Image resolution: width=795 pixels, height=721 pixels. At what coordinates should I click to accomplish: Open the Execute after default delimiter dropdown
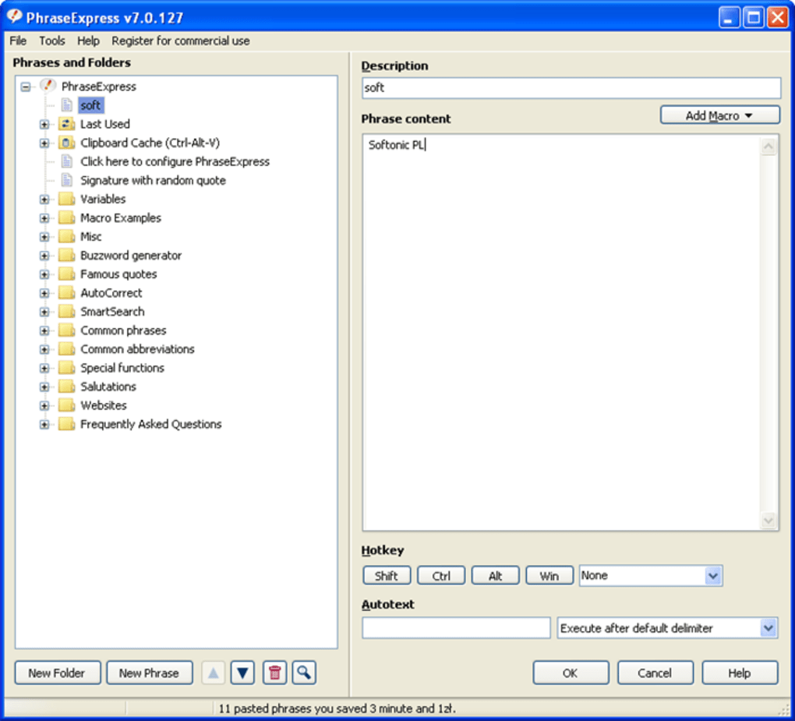pyautogui.click(x=768, y=628)
